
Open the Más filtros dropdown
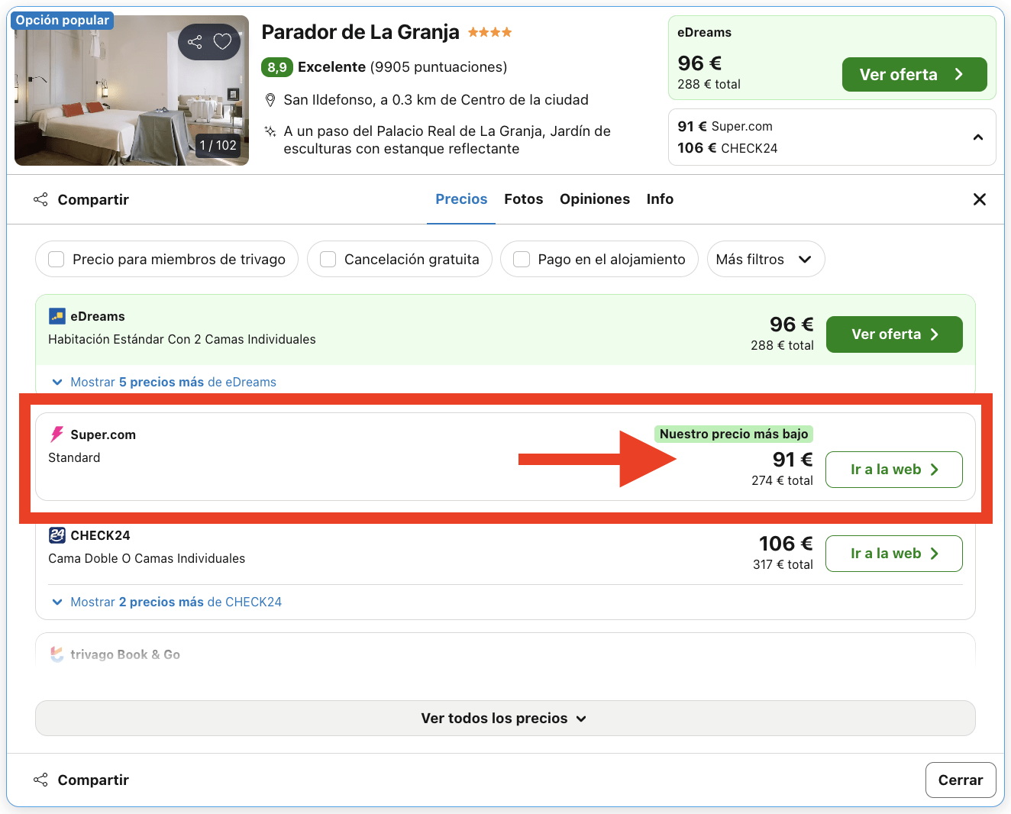pos(765,259)
